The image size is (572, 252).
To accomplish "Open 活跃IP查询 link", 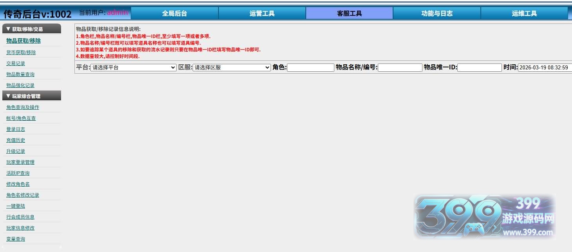I will [18, 173].
